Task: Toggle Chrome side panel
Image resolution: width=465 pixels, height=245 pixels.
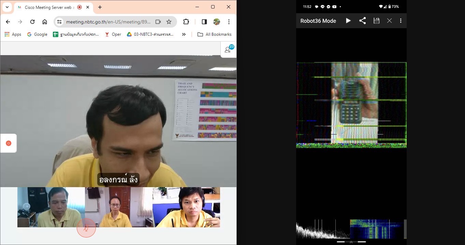Action: (x=204, y=22)
